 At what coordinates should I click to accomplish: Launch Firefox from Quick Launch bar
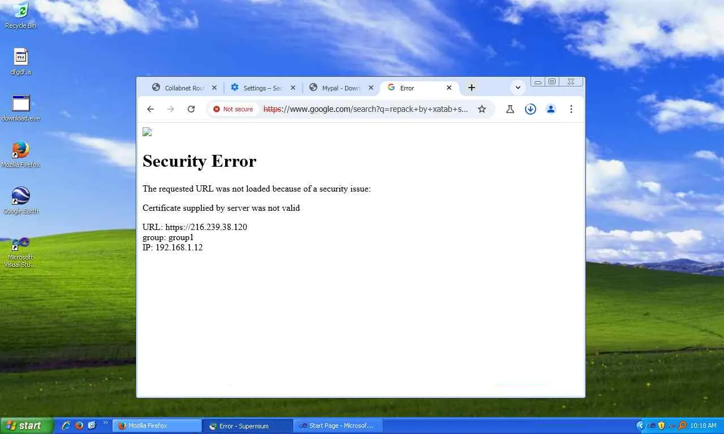(x=79, y=426)
